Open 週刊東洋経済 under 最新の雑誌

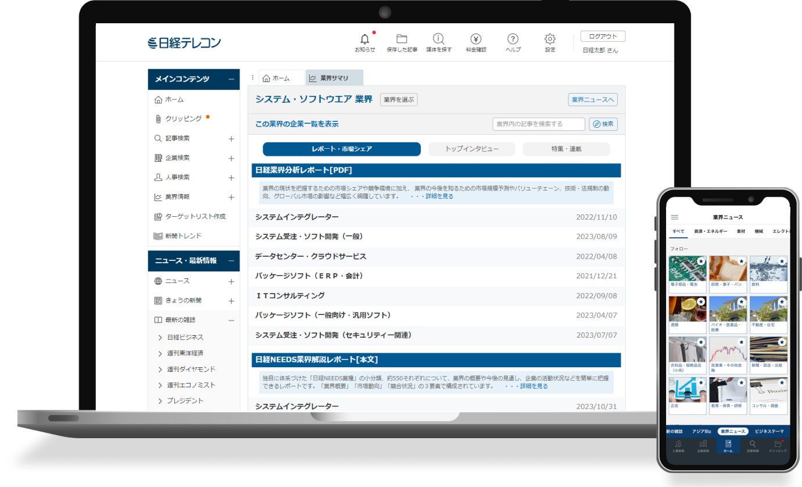click(185, 353)
